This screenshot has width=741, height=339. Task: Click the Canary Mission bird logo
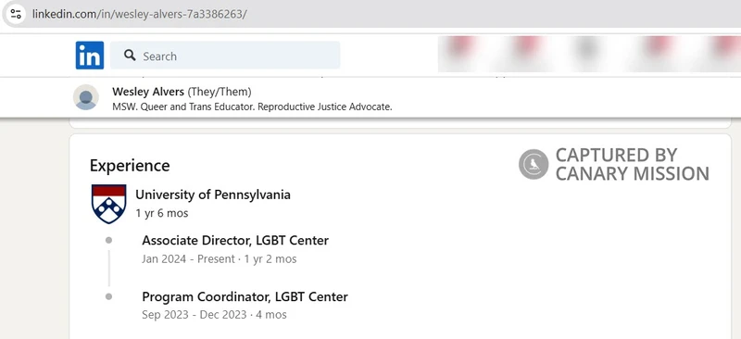pos(534,164)
